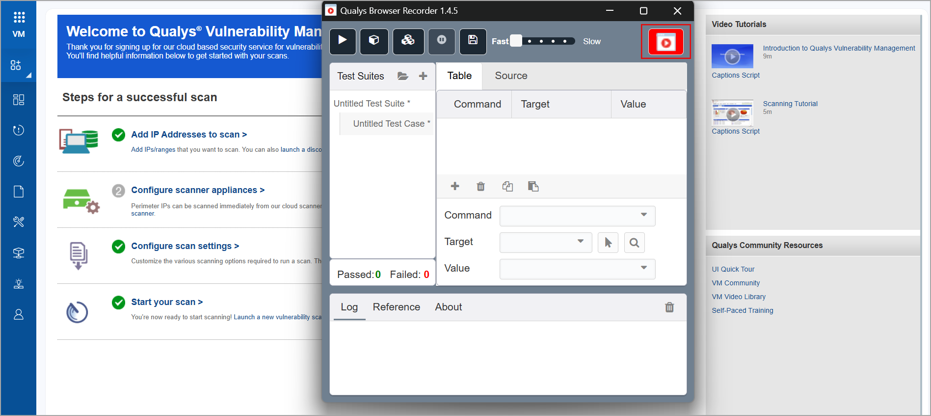
Task: Minimize the Qualys Browser Recorder window
Action: coord(610,11)
